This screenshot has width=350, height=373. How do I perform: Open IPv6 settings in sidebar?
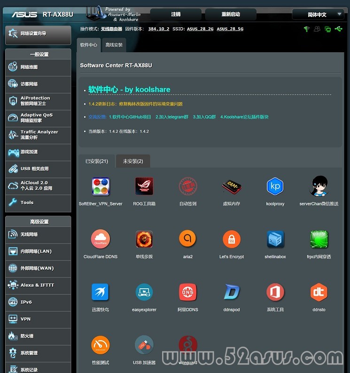(x=38, y=302)
